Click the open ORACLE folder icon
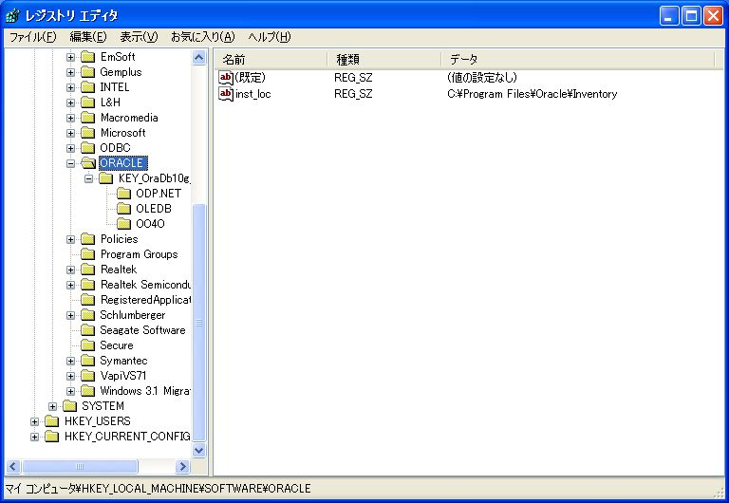This screenshot has width=729, height=503. (88, 163)
